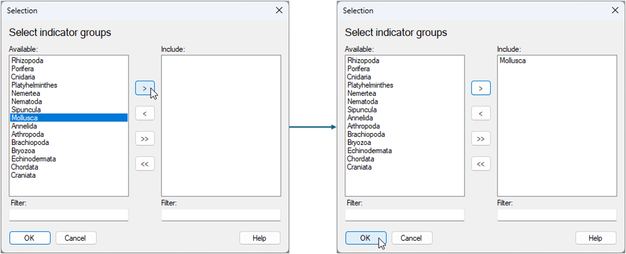Click the < button in right dialog
Image resolution: width=626 pixels, height=254 pixels.
(481, 114)
